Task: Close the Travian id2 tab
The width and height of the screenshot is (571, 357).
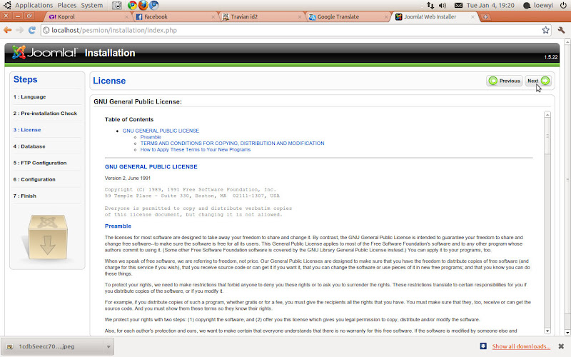Action: [300, 16]
